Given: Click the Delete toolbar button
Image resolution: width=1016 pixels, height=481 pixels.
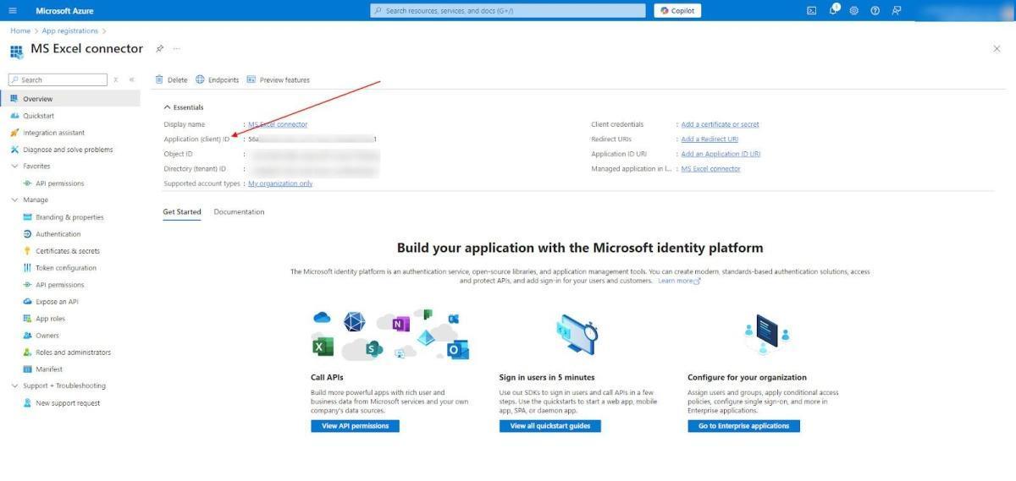Looking at the screenshot, I should pos(171,79).
